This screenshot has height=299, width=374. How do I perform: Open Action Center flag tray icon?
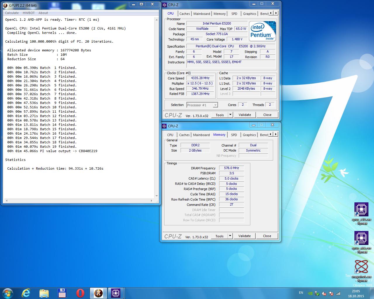tap(331, 293)
